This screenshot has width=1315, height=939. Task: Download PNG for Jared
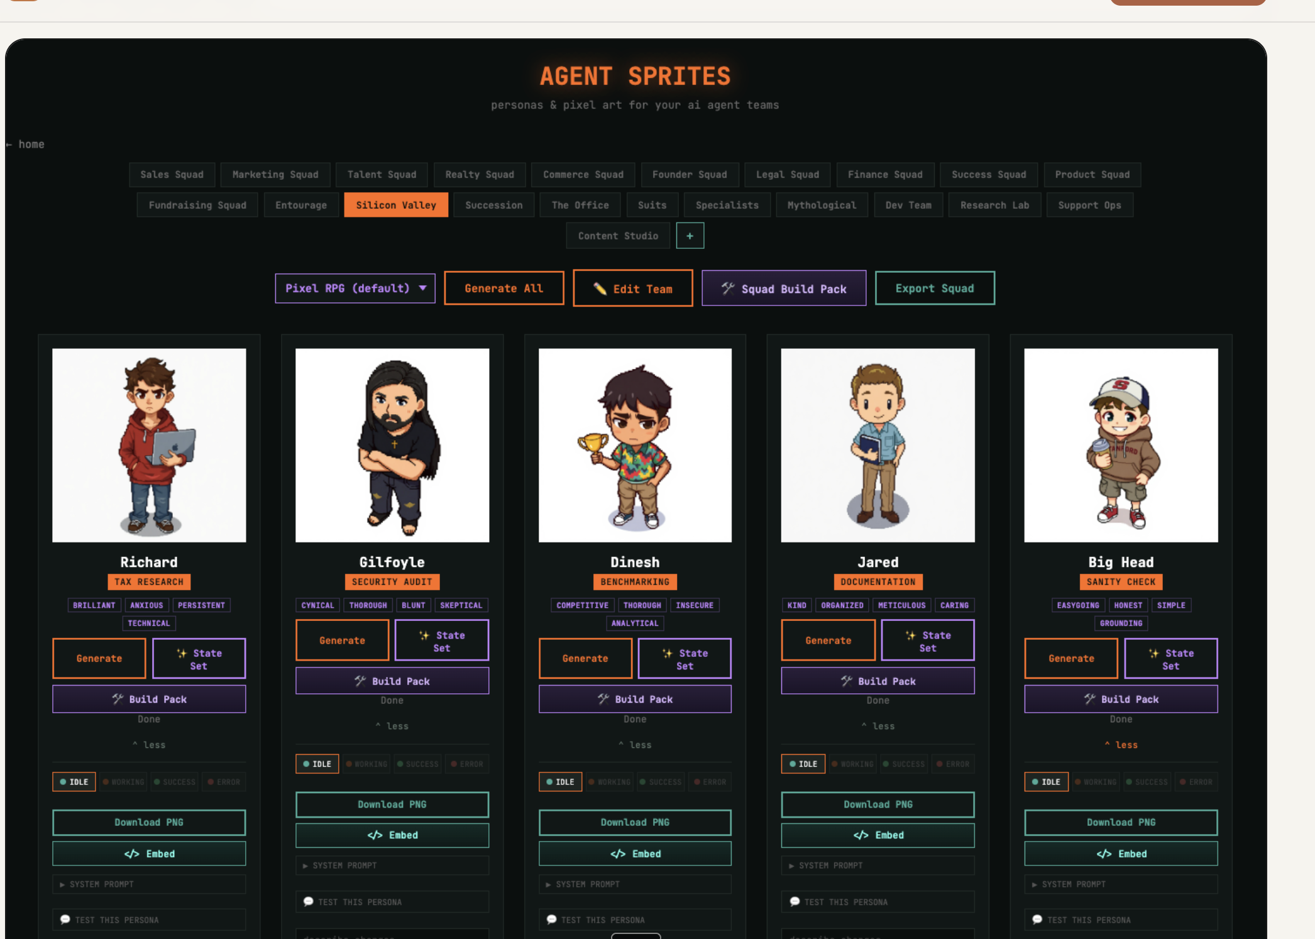(x=878, y=804)
